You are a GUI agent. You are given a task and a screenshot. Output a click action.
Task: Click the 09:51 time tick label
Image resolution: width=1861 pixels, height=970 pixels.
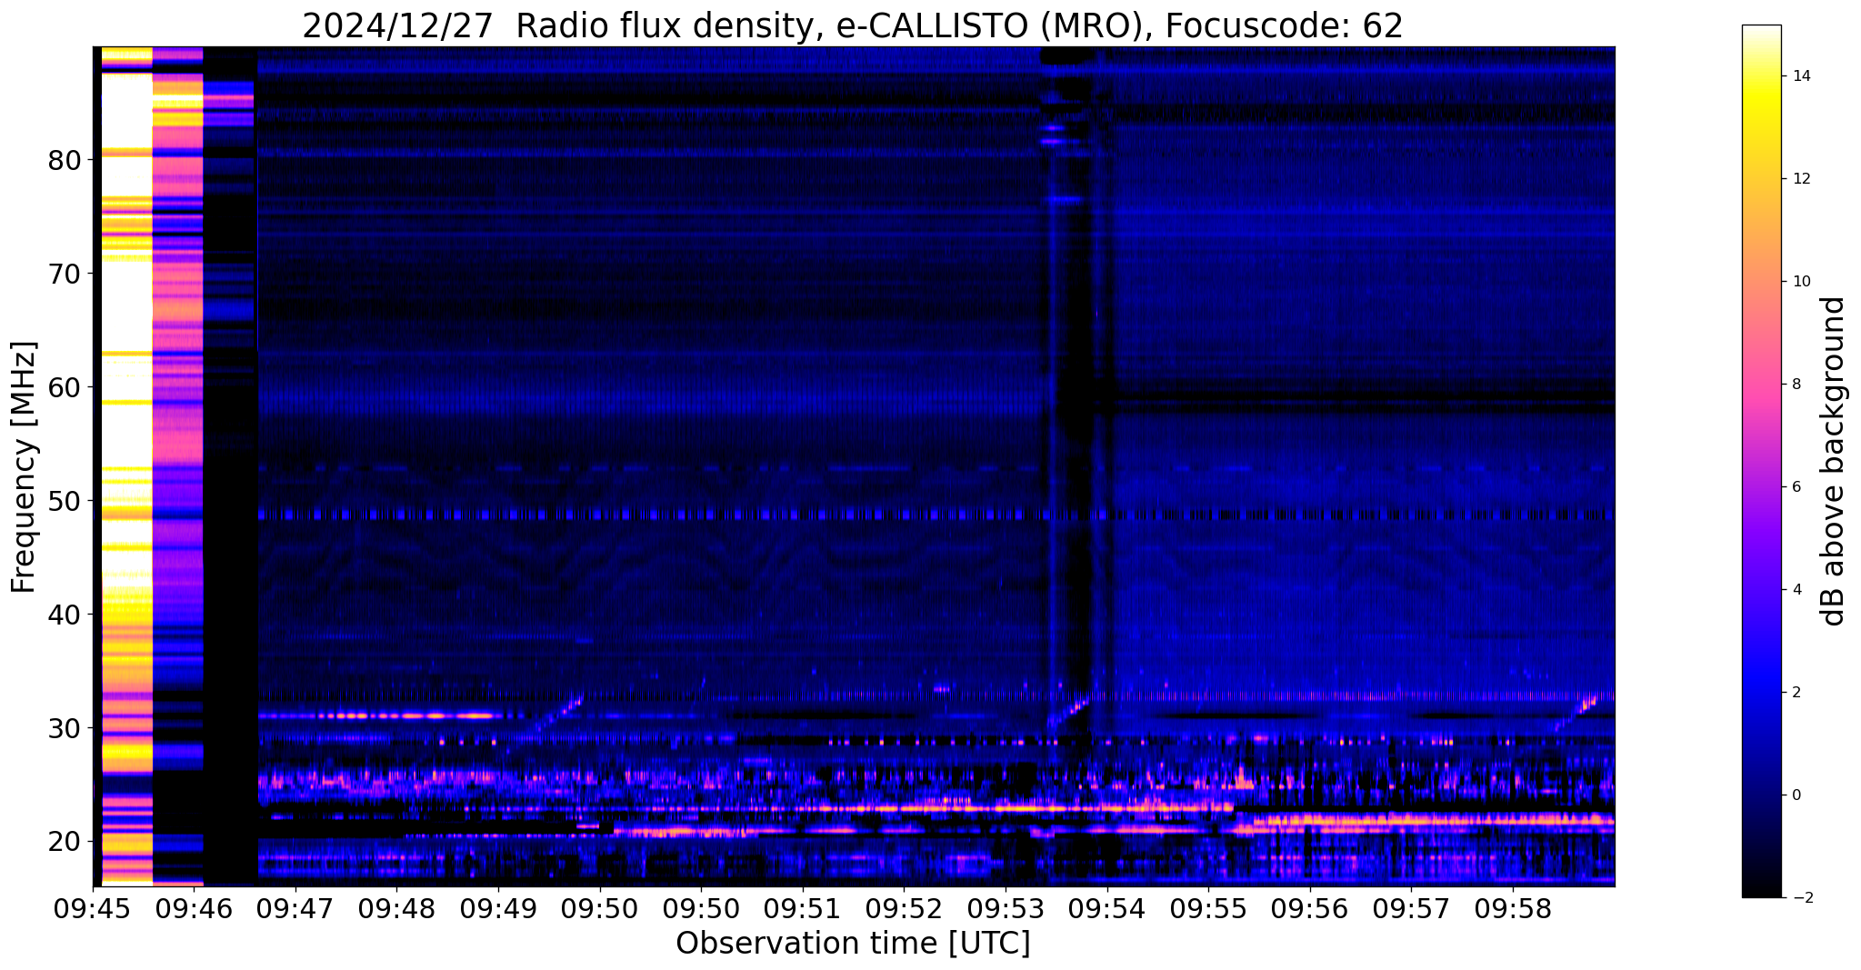pyautogui.click(x=803, y=909)
